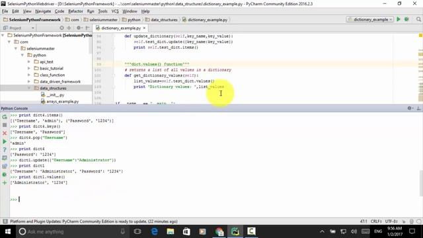Click the volume icon in system tray
The height and width of the screenshot is (238, 423).
(x=354, y=231)
